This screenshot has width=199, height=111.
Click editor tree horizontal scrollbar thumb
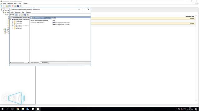[x=18, y=62]
